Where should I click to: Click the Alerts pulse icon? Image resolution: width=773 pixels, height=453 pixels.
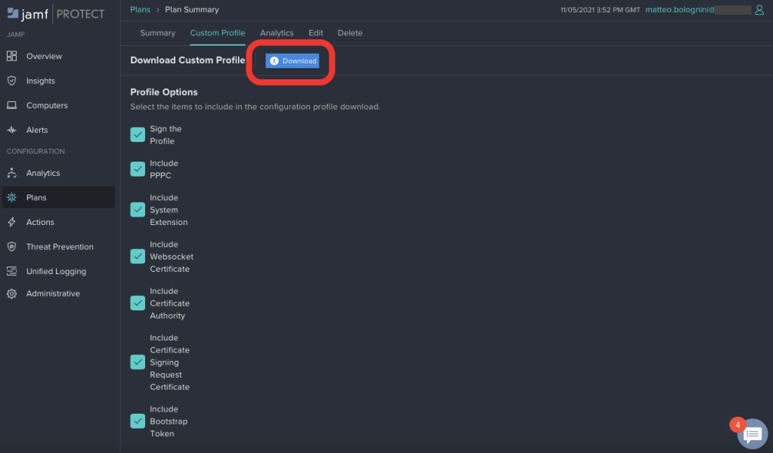coord(11,130)
